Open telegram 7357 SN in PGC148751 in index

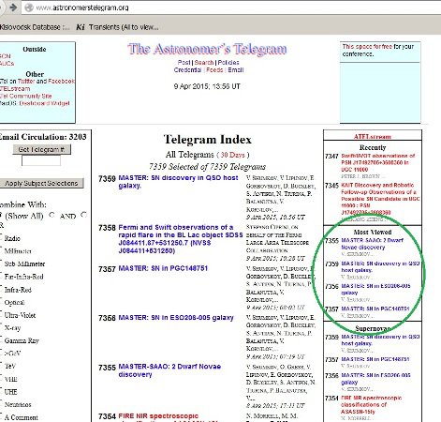(163, 268)
